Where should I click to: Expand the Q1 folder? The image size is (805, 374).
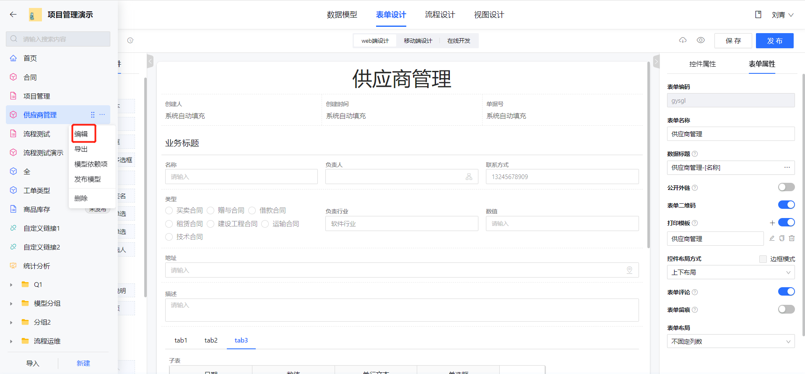point(11,285)
